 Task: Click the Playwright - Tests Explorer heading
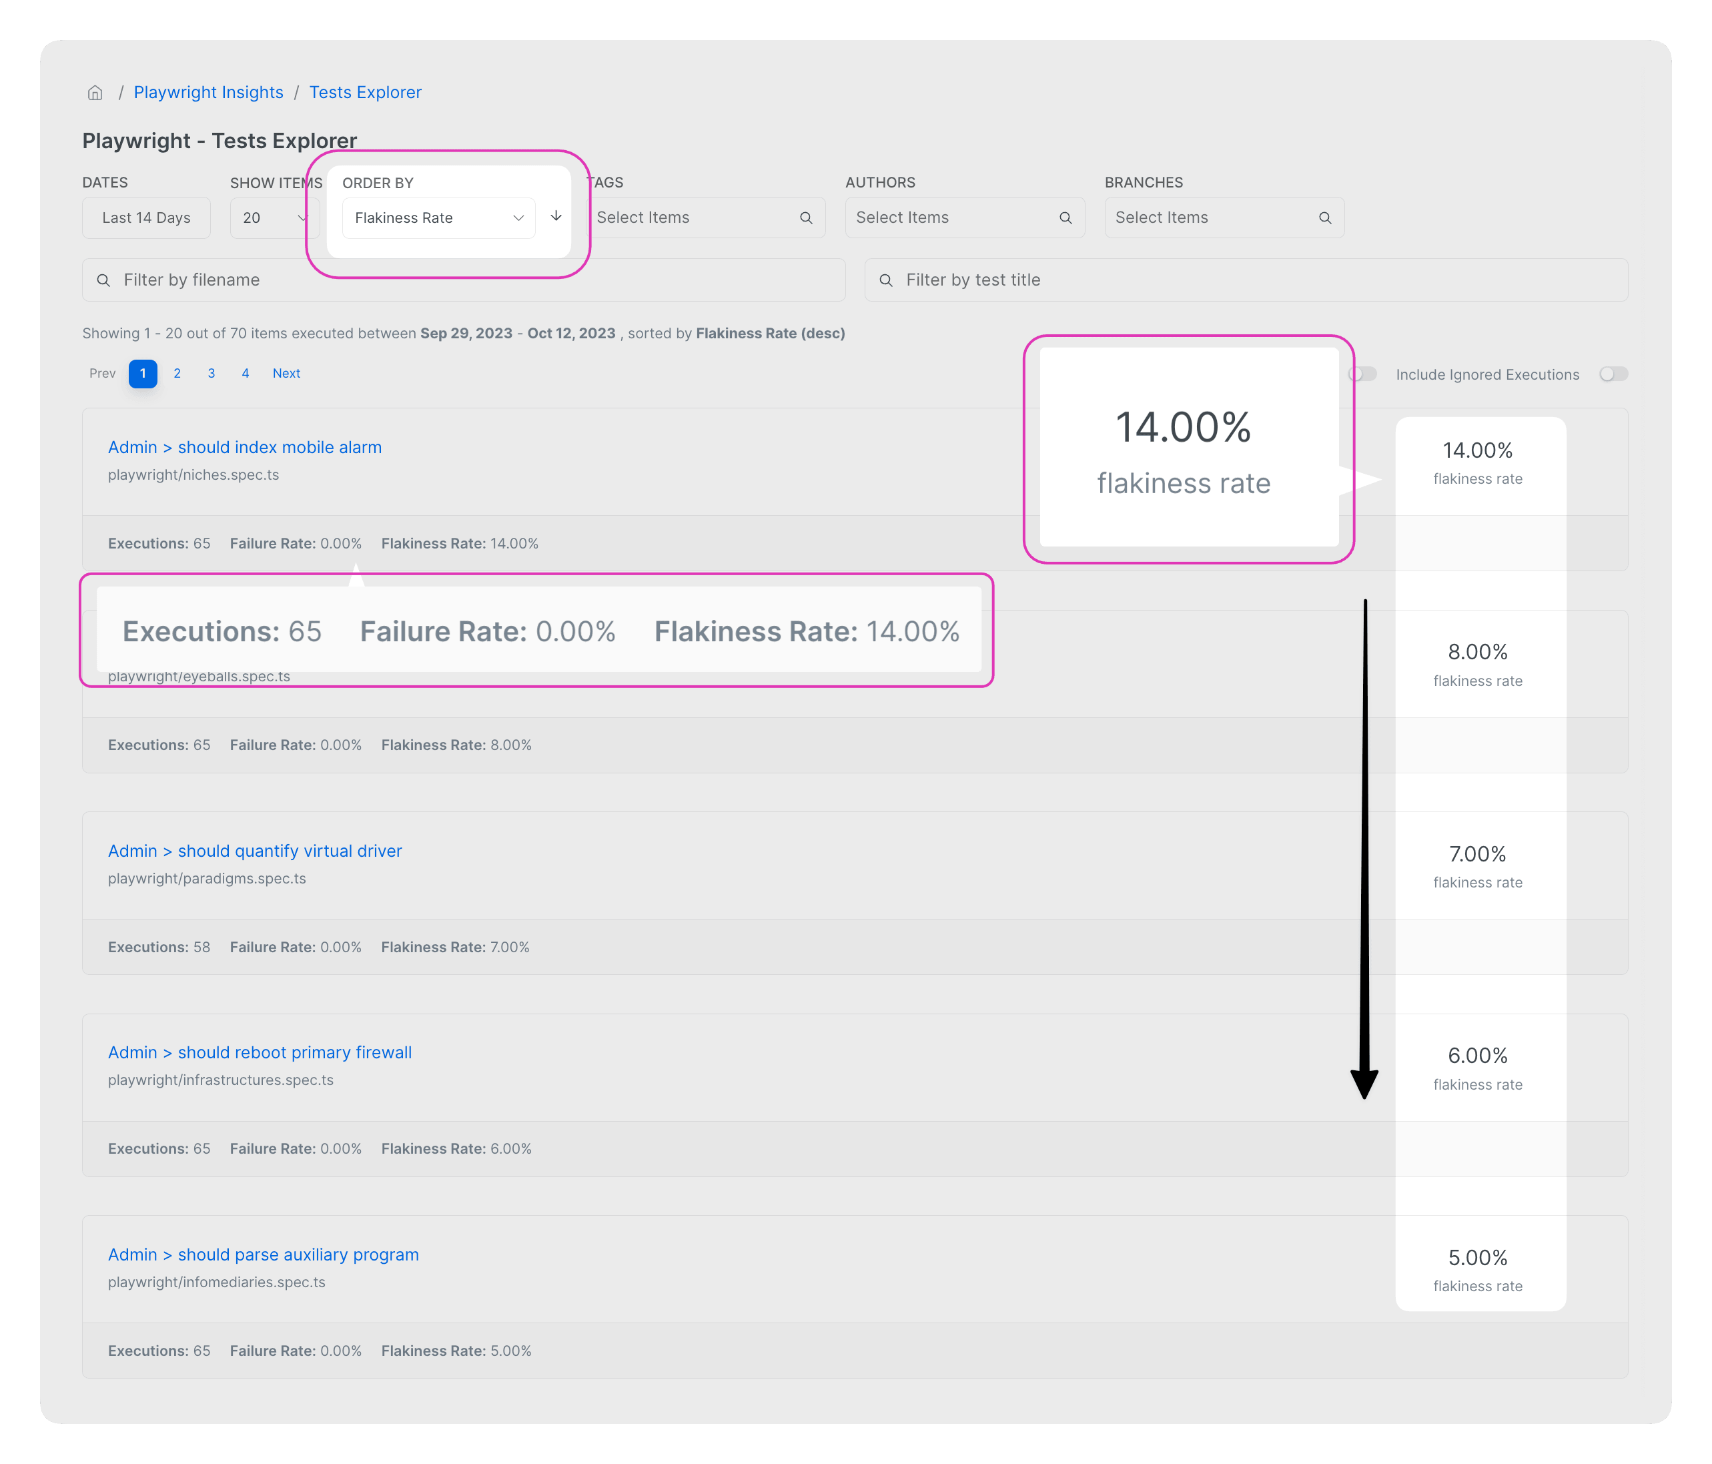click(220, 140)
